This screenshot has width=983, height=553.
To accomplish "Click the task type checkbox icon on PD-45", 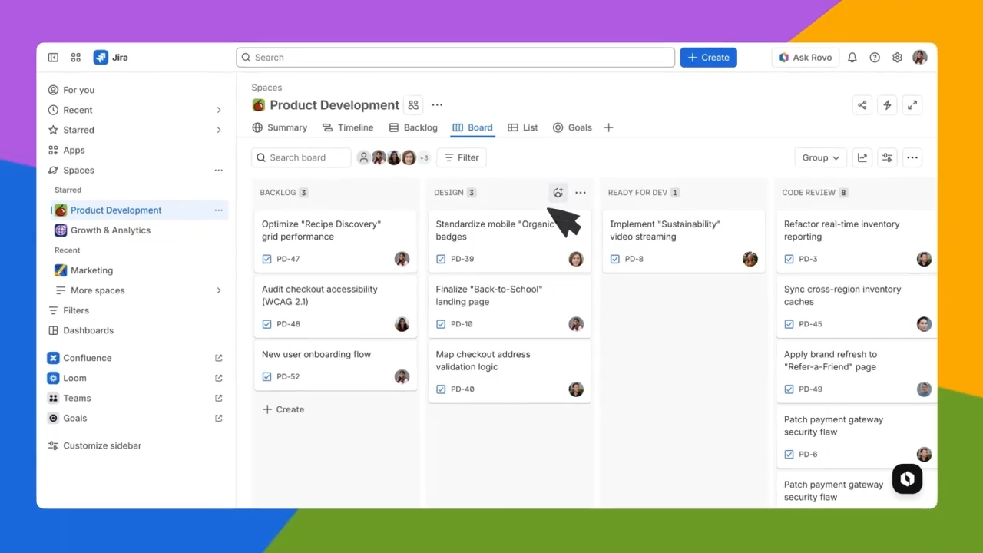I will click(789, 324).
